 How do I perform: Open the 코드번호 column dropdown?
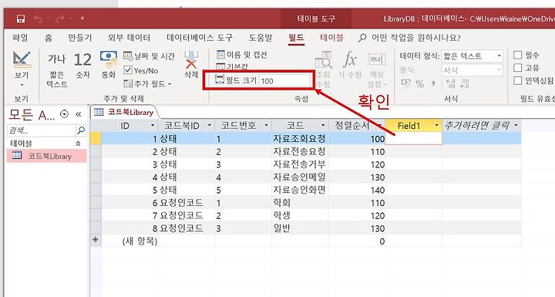point(266,126)
